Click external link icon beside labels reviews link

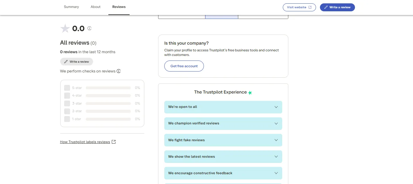[114, 142]
